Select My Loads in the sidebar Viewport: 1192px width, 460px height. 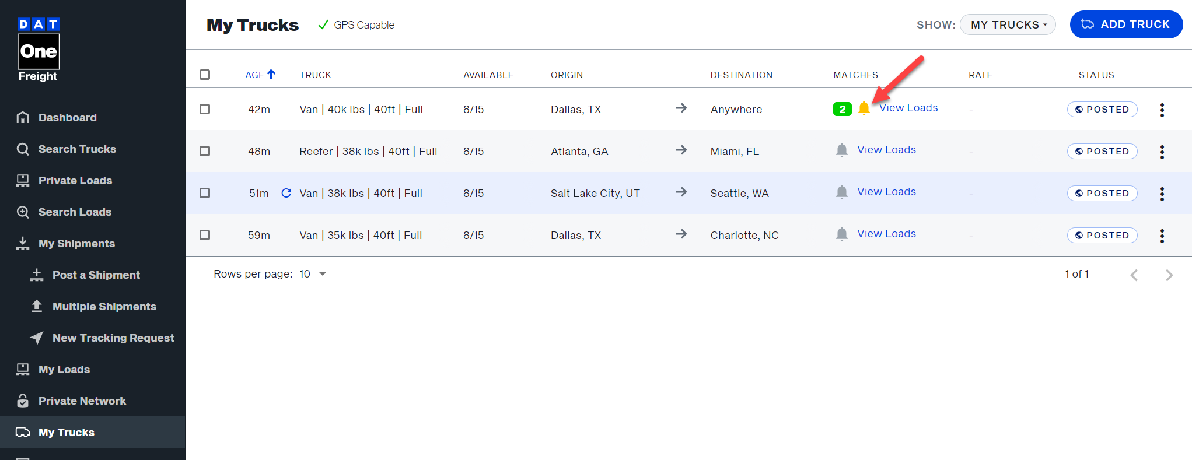64,369
